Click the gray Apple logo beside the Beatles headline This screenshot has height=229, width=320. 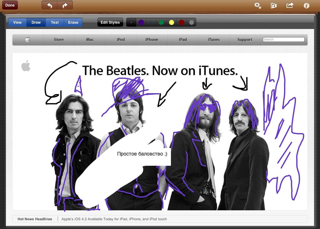[x=26, y=66]
